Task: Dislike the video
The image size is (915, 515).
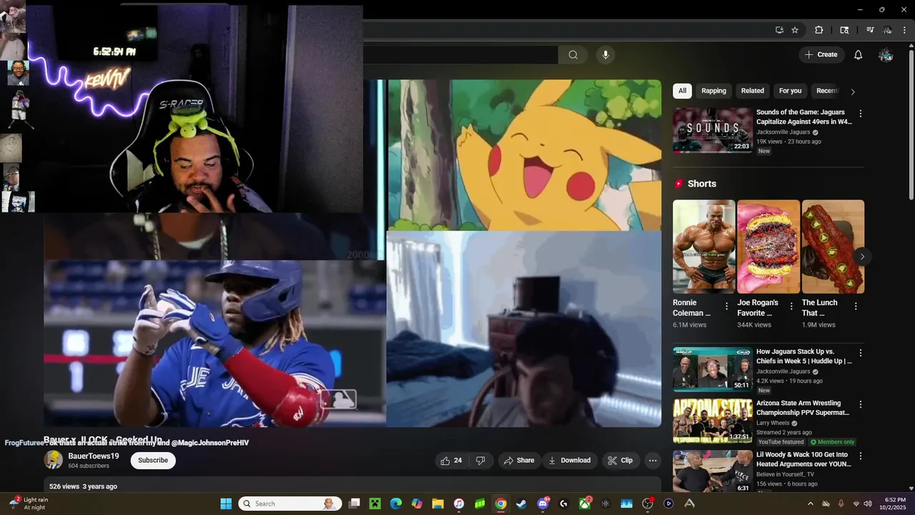Action: pyautogui.click(x=480, y=461)
